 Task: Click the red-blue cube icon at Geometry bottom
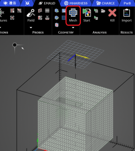tap(57, 25)
